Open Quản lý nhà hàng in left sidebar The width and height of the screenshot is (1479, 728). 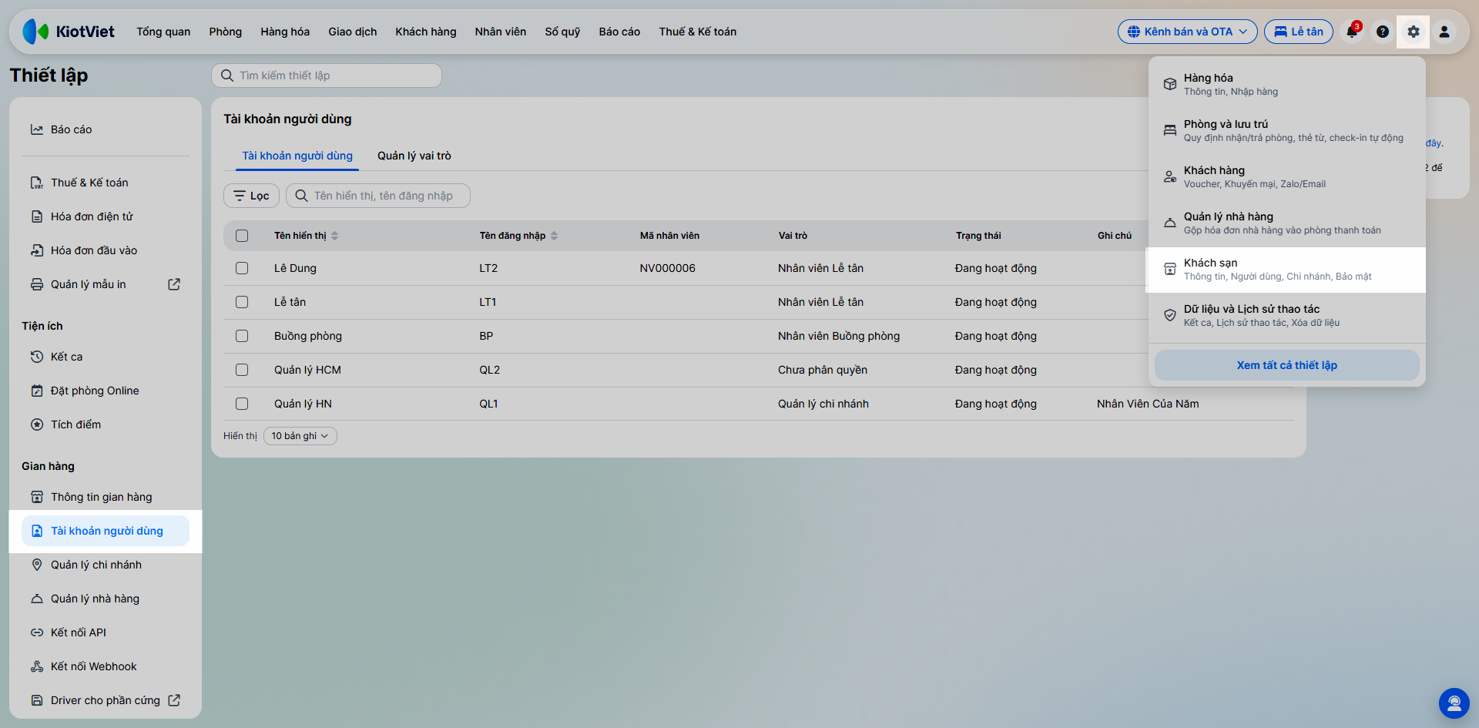(106, 599)
